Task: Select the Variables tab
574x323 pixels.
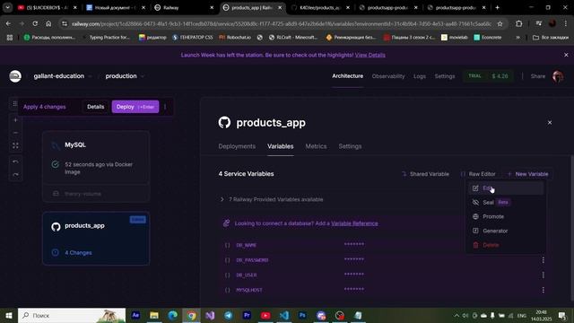Action: [281, 146]
